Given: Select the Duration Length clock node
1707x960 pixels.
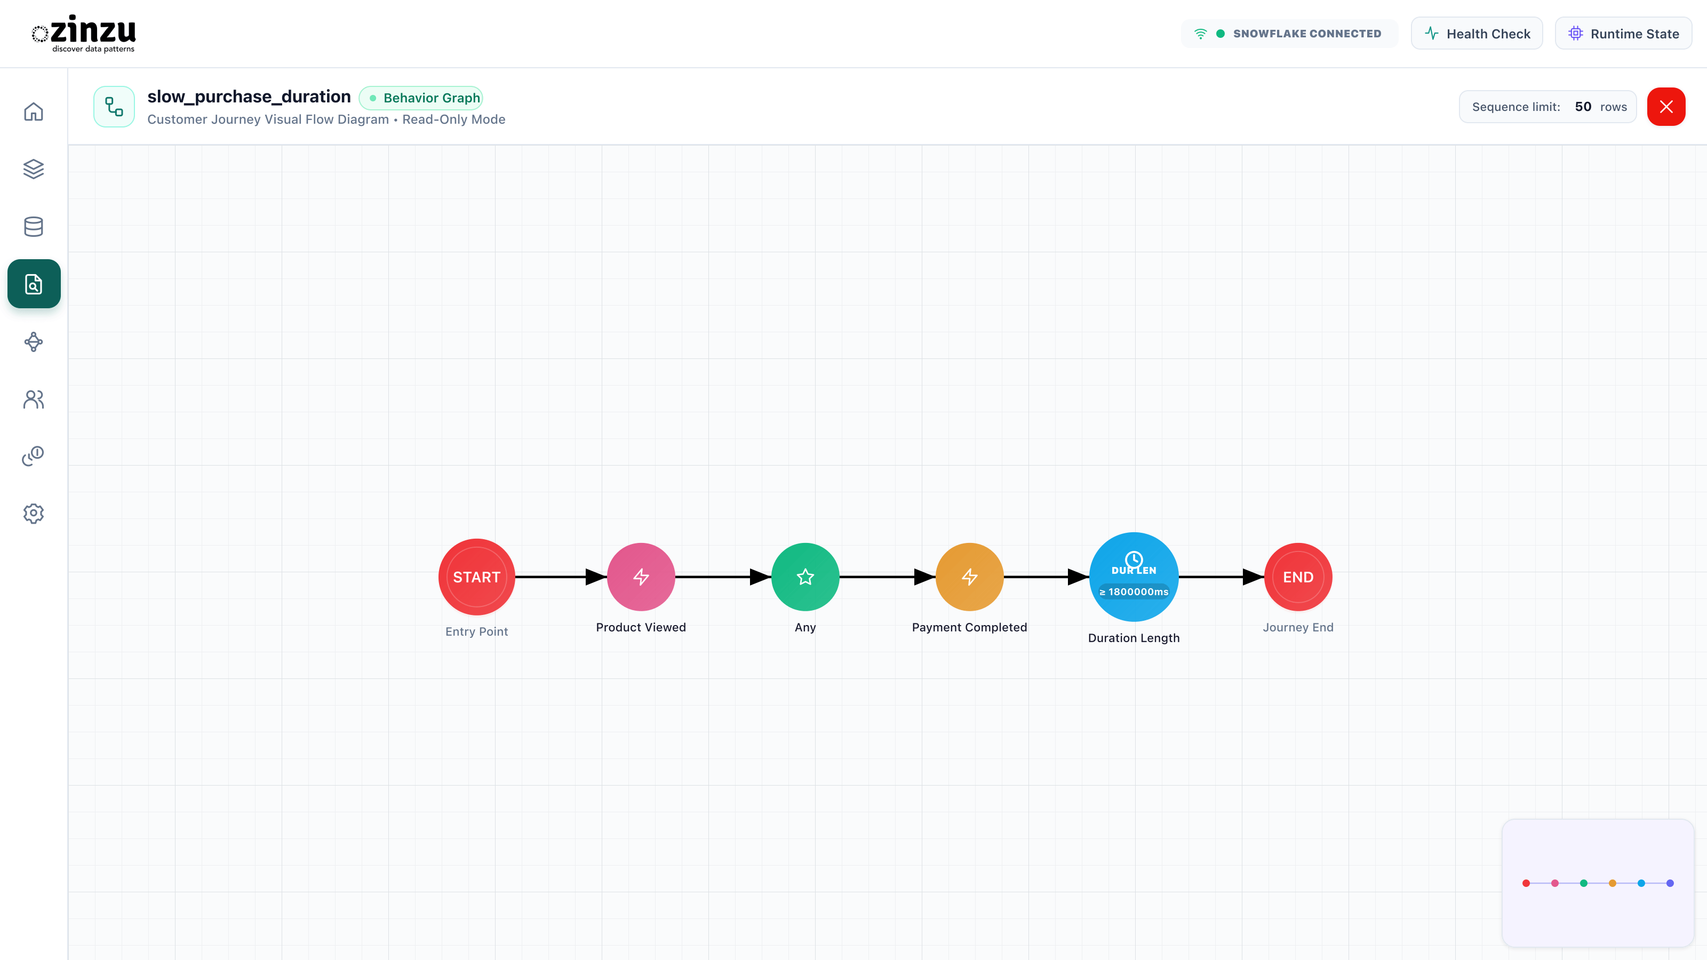Looking at the screenshot, I should tap(1134, 577).
